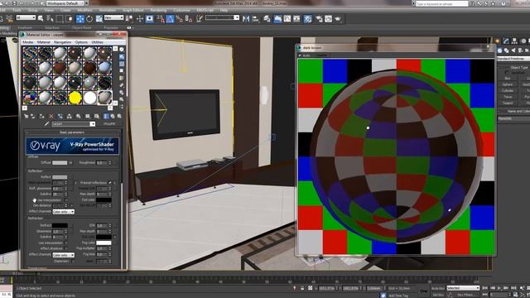Screen dimensions: 530x298
Task: Toggle the Snaps Toggle in main toolbar
Action: [161, 19]
